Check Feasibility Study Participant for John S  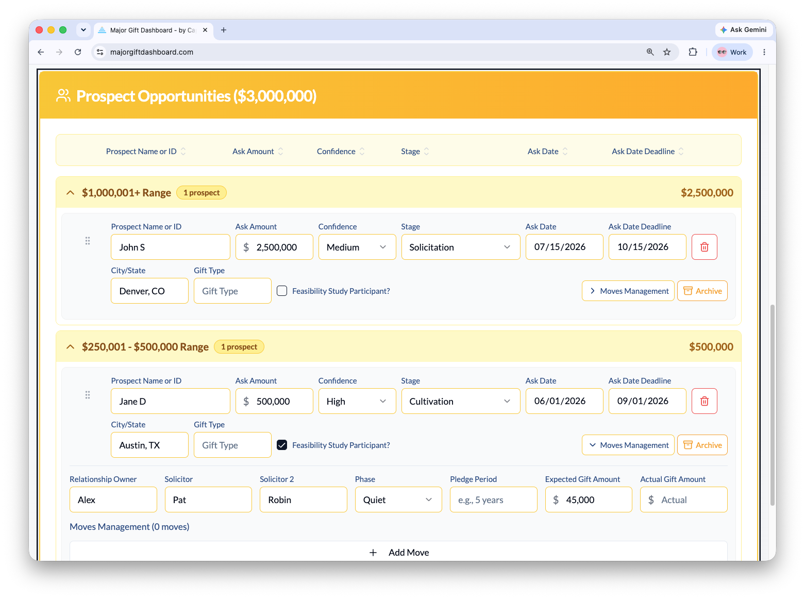coord(282,291)
